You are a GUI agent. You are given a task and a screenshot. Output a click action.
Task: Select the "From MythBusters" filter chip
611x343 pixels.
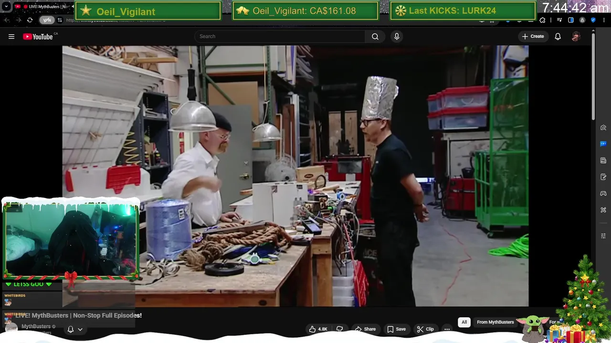[495, 322]
